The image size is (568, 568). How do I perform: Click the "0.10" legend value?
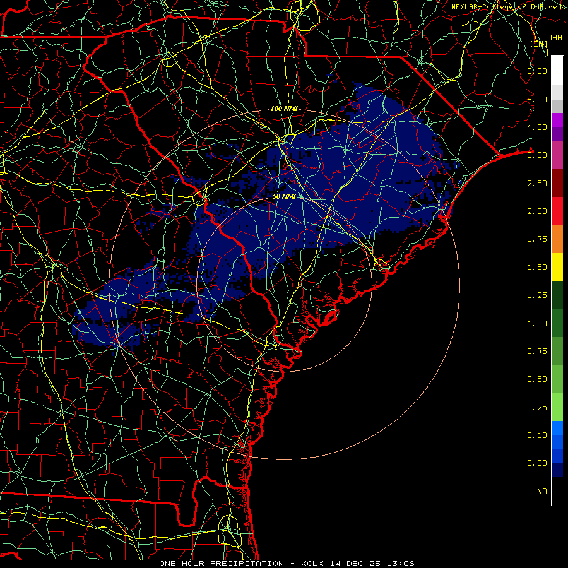pyautogui.click(x=537, y=435)
